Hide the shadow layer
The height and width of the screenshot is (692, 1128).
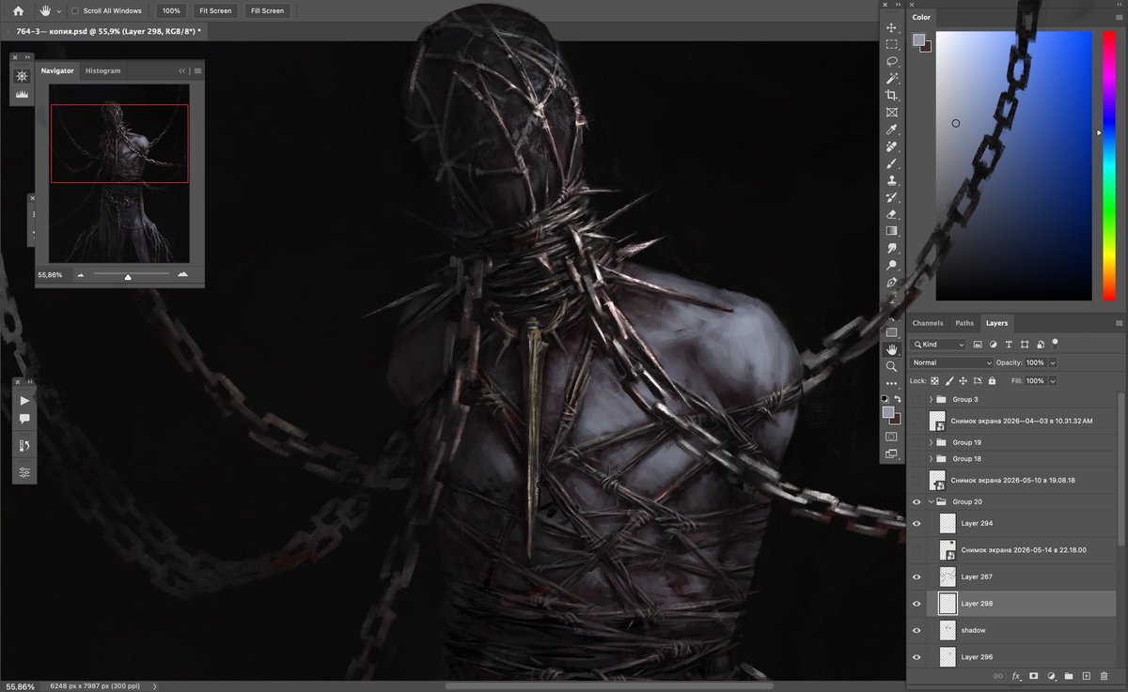(916, 630)
